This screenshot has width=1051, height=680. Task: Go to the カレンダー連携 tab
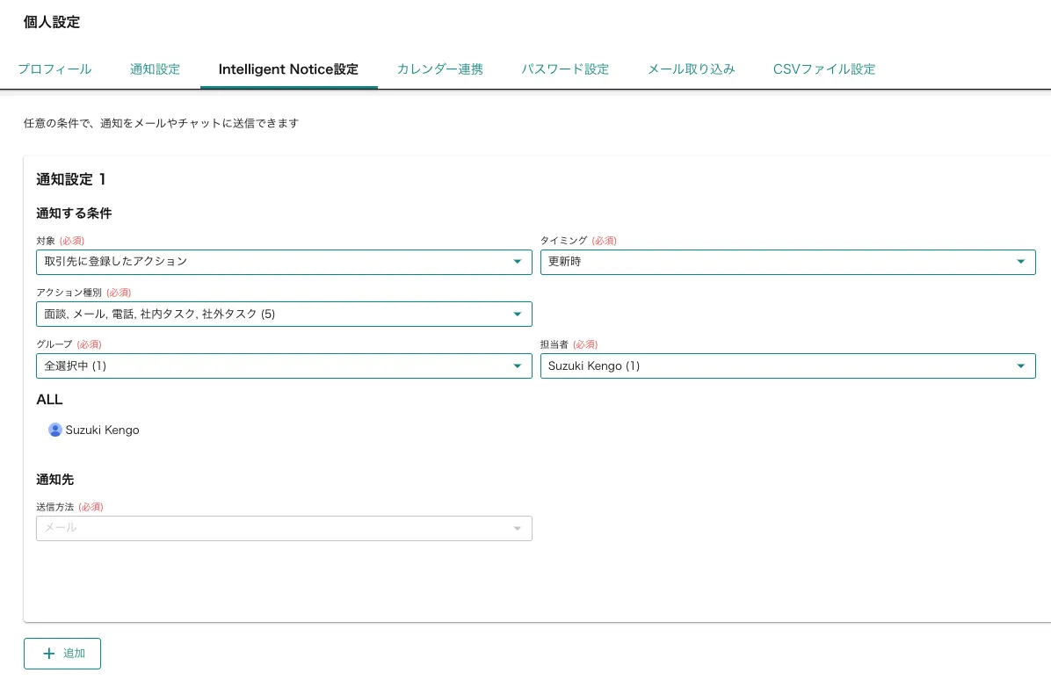439,69
